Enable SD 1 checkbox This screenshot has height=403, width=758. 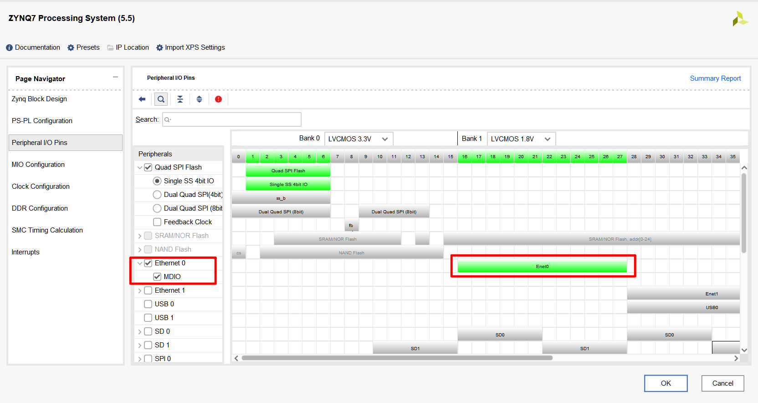pos(148,345)
